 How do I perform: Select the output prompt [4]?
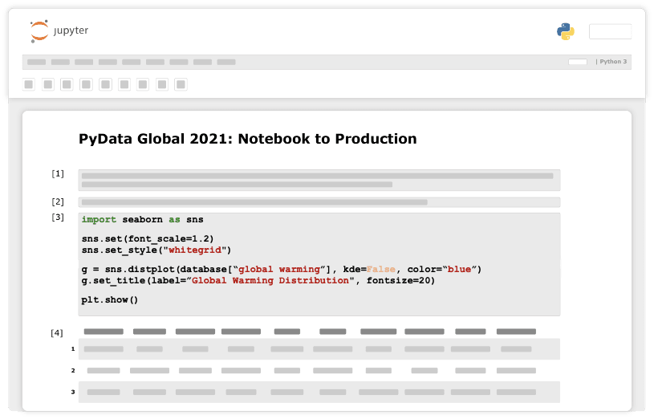coord(57,333)
